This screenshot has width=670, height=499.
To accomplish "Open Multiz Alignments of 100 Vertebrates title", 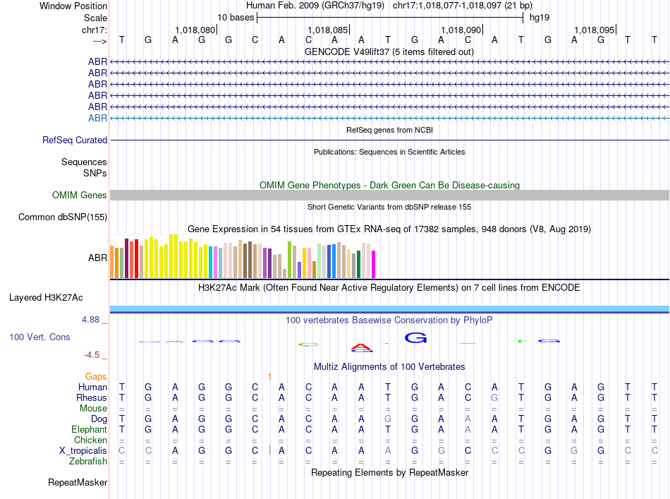I will 389,366.
